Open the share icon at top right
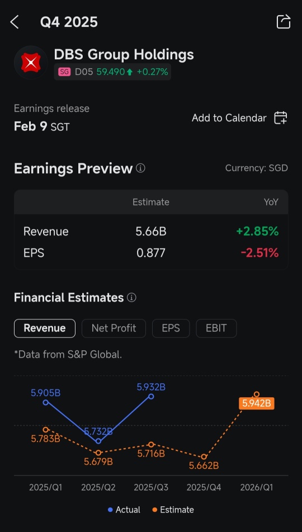The height and width of the screenshot is (532, 302). pyautogui.click(x=284, y=22)
